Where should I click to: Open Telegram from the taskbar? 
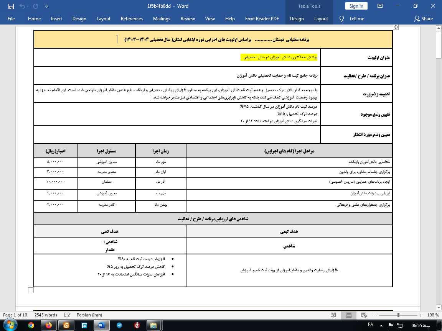click(x=119, y=325)
